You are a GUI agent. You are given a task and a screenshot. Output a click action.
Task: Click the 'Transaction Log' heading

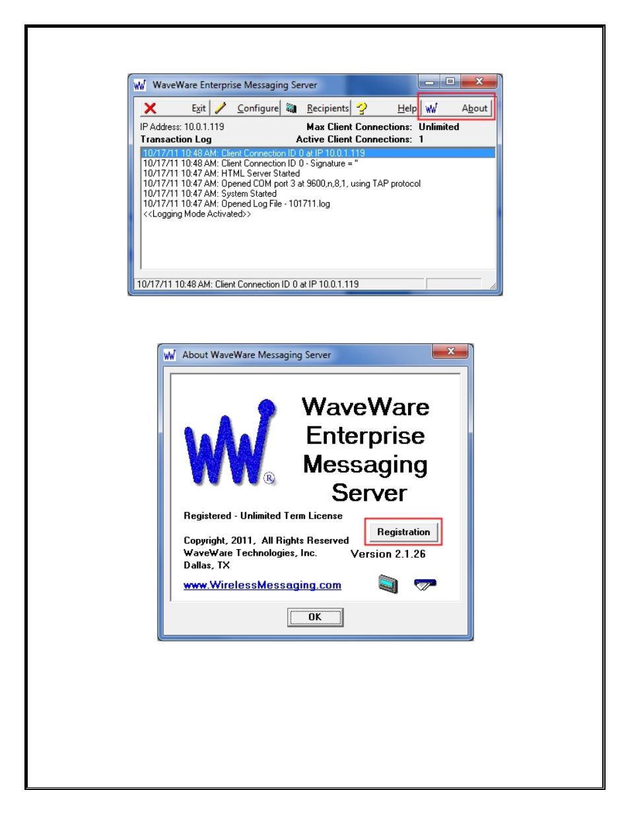(176, 139)
